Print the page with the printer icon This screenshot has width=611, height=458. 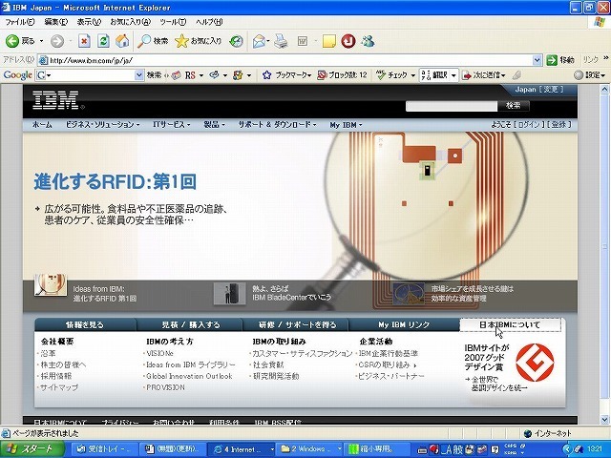click(x=281, y=41)
